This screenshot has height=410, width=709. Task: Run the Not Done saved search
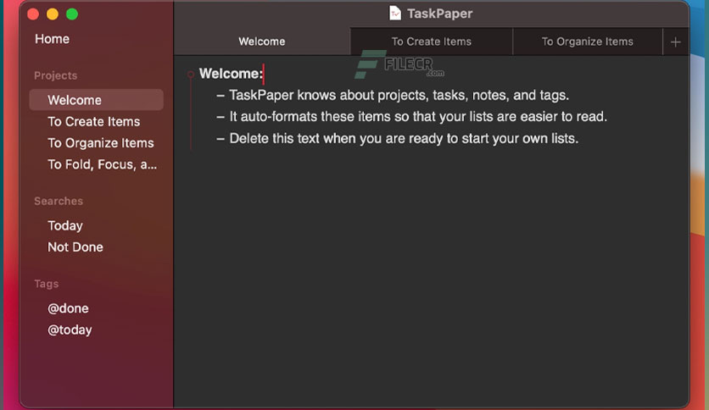75,247
